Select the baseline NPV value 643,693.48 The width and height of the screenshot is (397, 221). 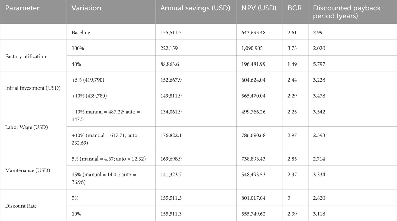256,32
